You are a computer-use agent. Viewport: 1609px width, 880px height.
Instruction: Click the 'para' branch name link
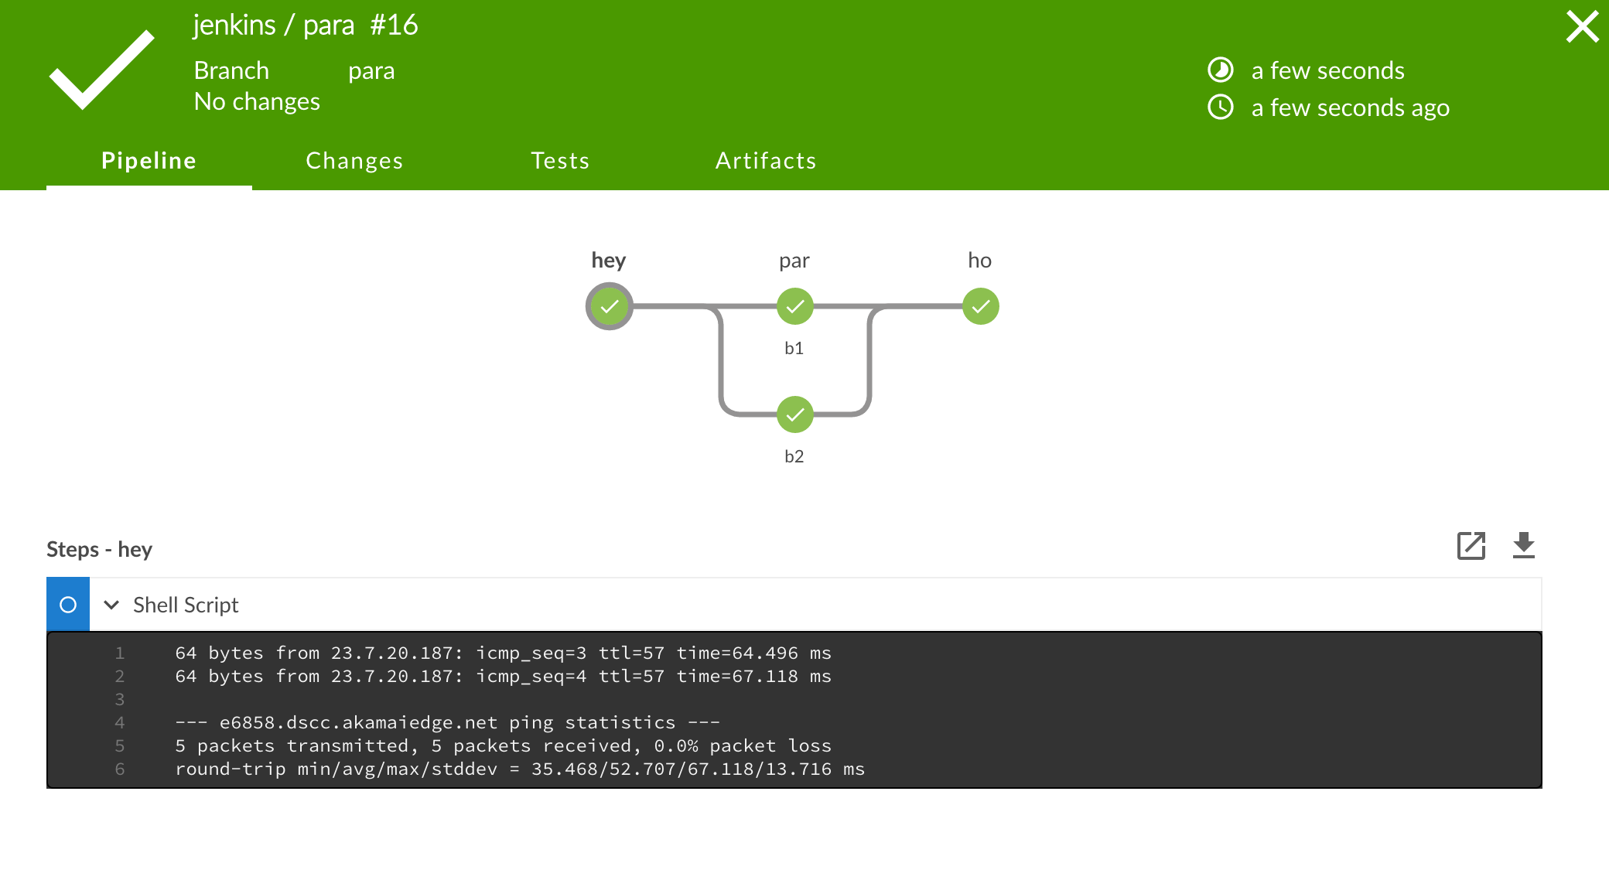click(x=371, y=71)
